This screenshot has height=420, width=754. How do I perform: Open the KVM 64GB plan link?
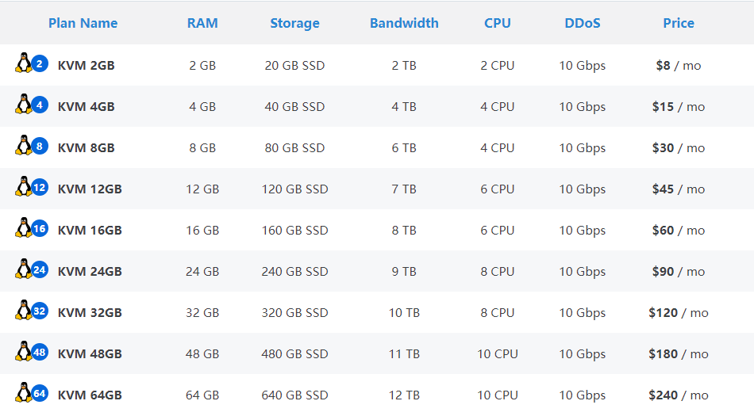pyautogui.click(x=90, y=395)
